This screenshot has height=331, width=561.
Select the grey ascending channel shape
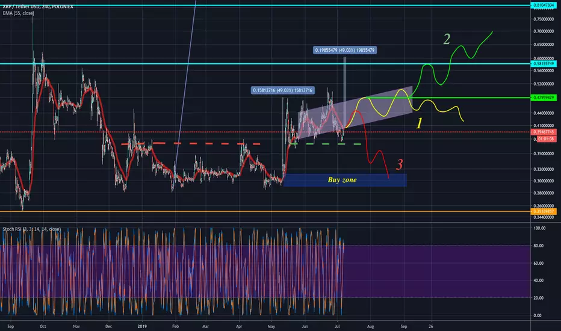(x=355, y=113)
